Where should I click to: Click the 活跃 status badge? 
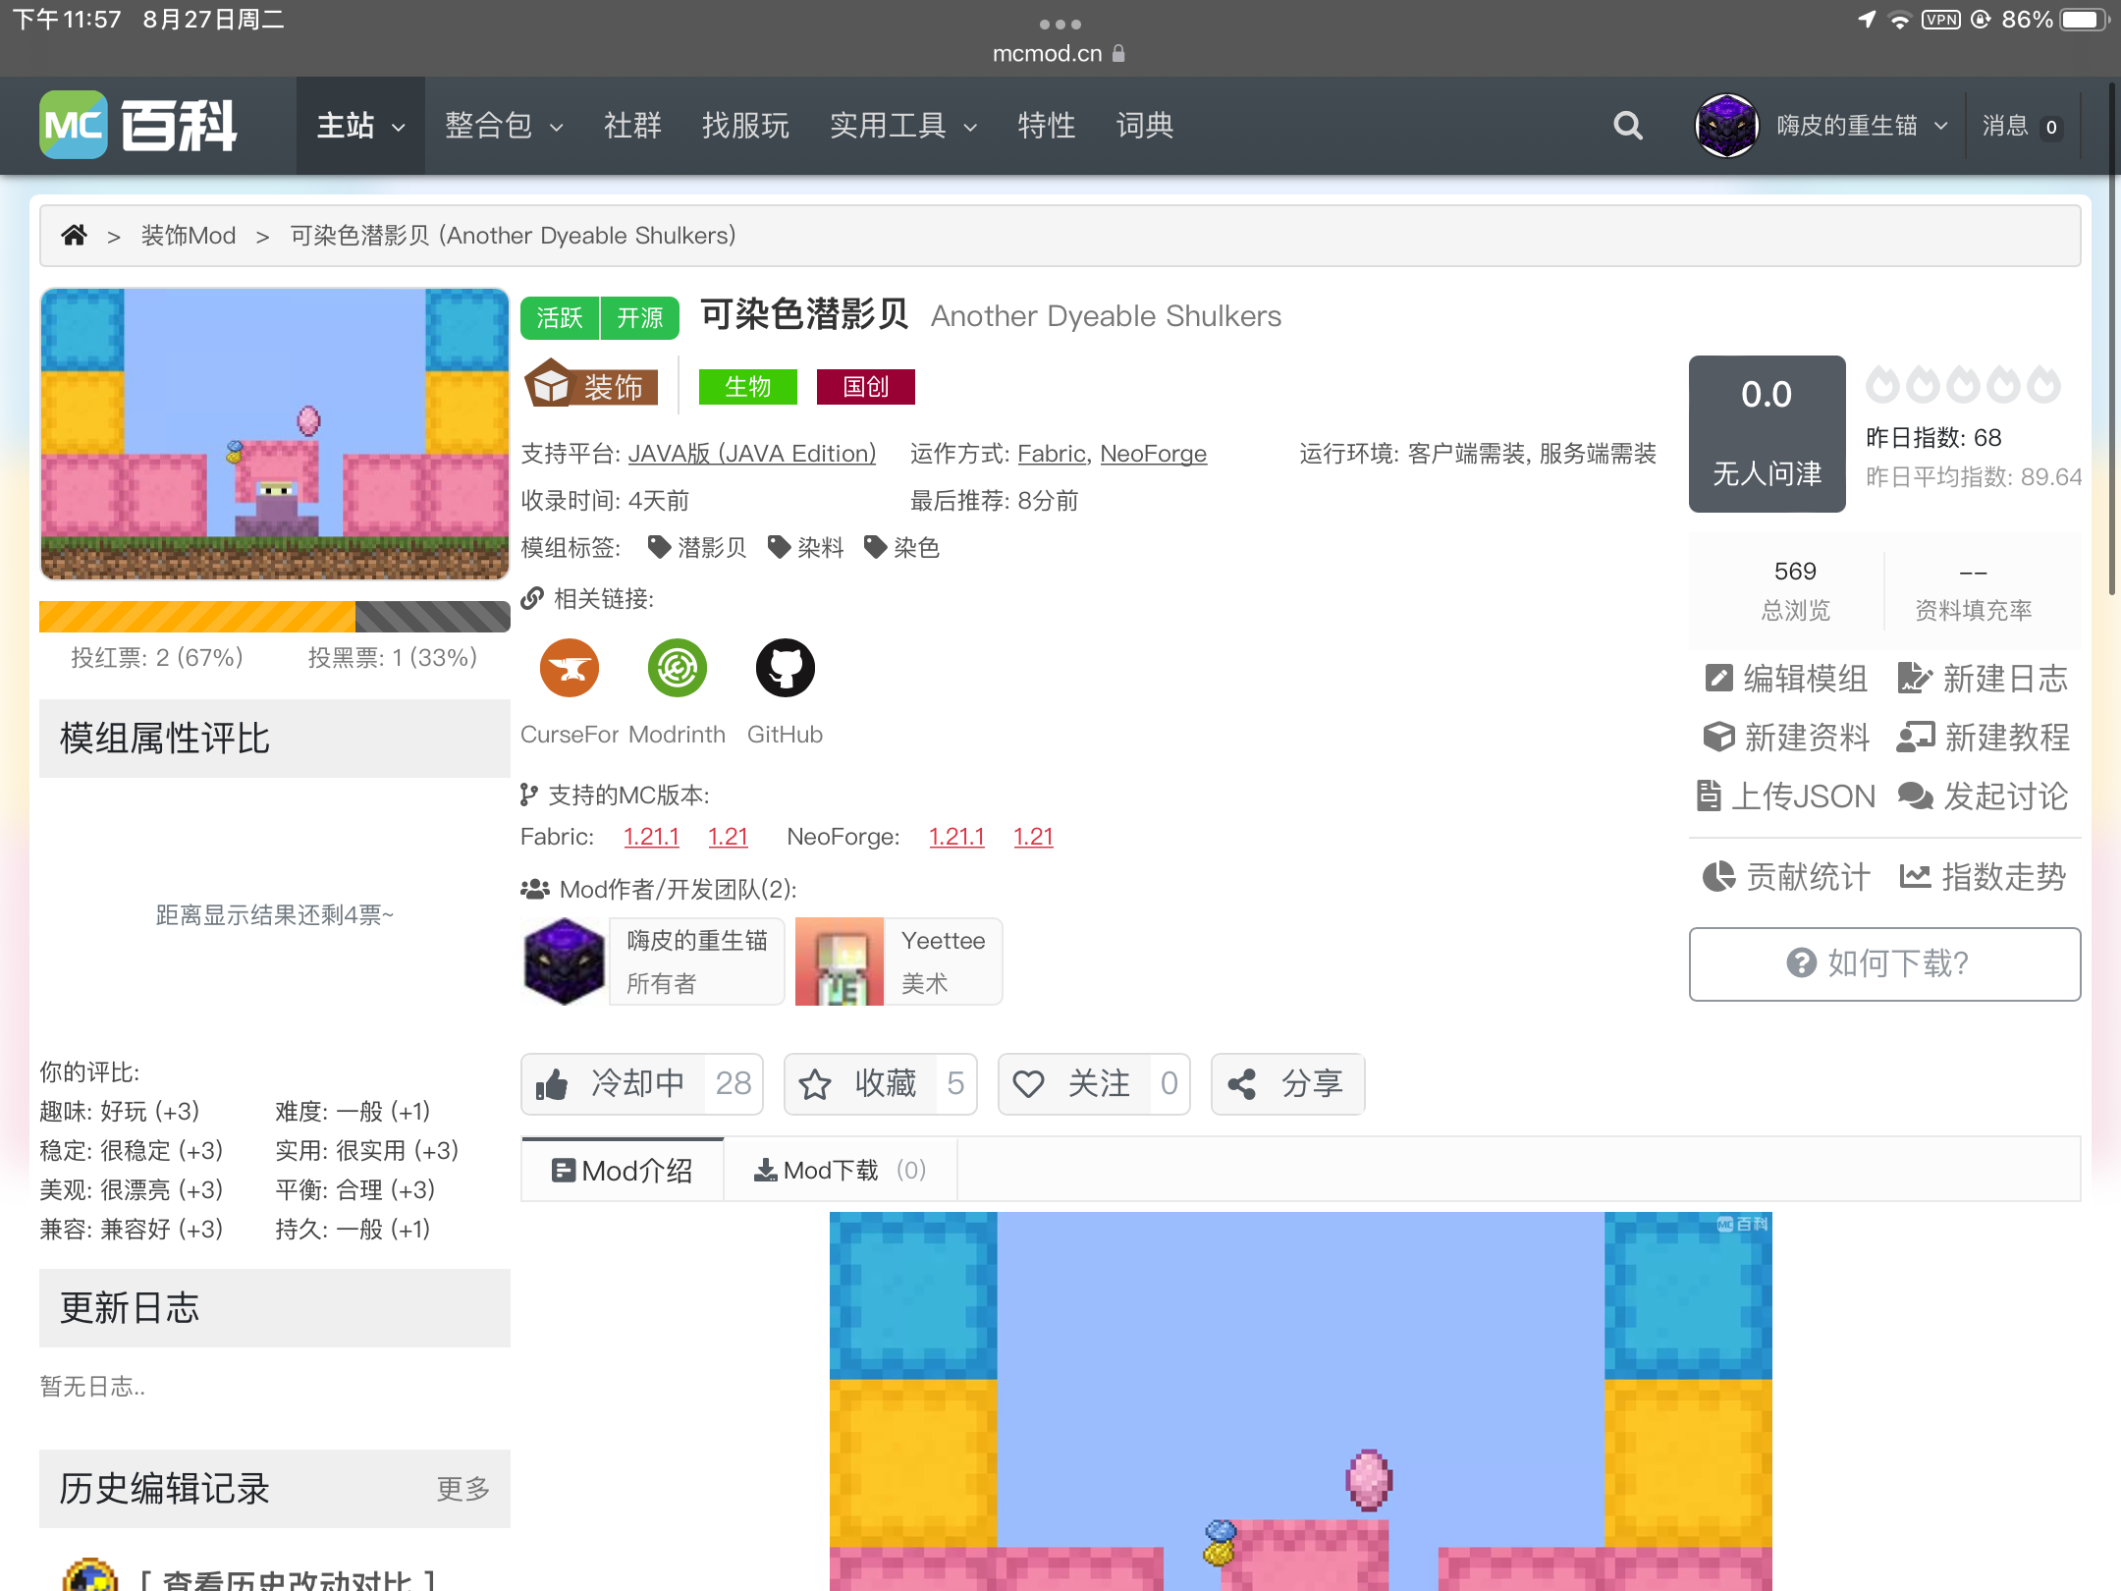560,317
